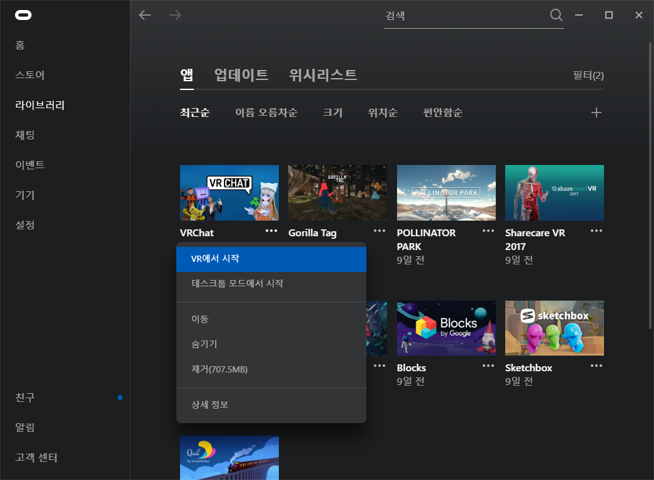Sort by '최근순'
Image resolution: width=654 pixels, height=480 pixels.
pyautogui.click(x=195, y=112)
